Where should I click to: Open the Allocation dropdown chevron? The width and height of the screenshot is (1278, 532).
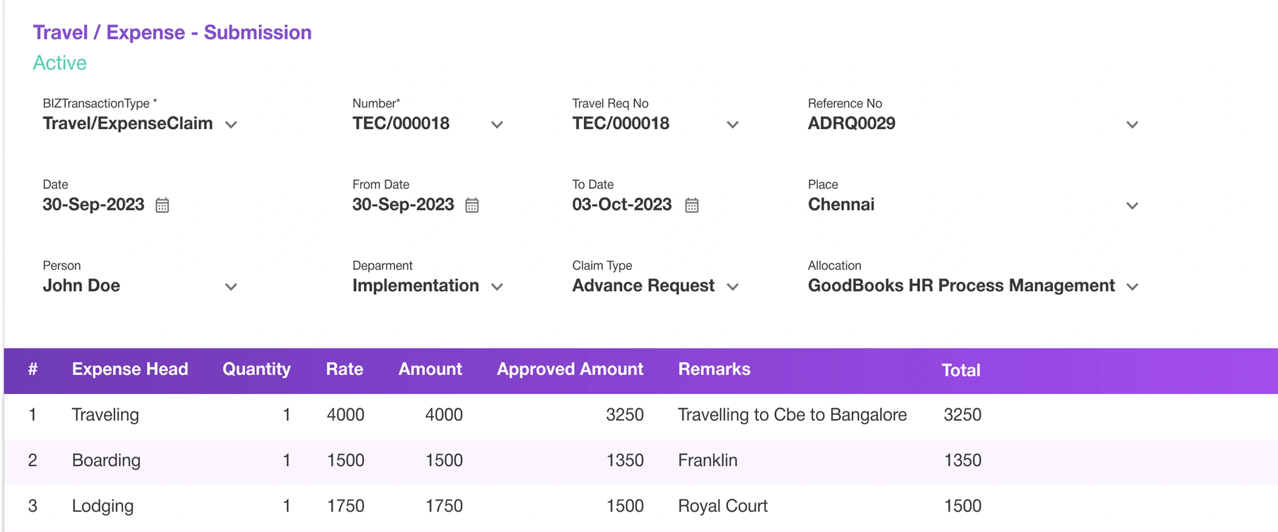click(1132, 287)
